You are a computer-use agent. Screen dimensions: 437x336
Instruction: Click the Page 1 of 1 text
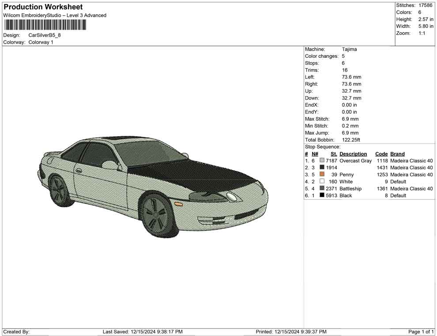(x=421, y=332)
